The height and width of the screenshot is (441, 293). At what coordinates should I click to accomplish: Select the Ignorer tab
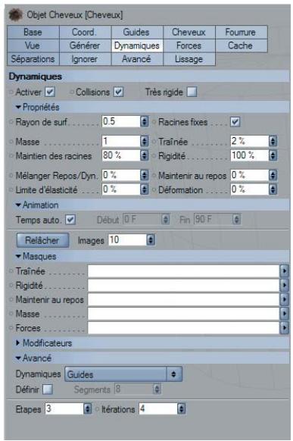point(85,59)
